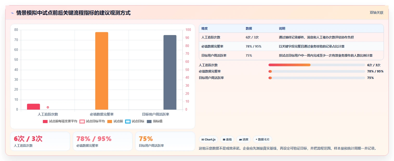Image resolution: width=394 pixels, height=161 pixels.
Task: Click description starting 按试点目标用户中
Action: [326, 56]
